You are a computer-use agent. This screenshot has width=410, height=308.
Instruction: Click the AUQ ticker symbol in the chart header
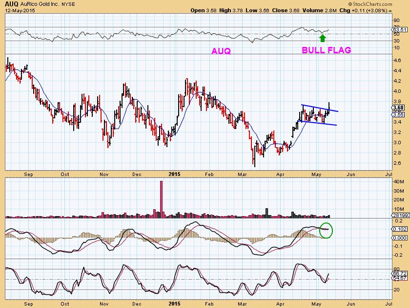coord(12,4)
